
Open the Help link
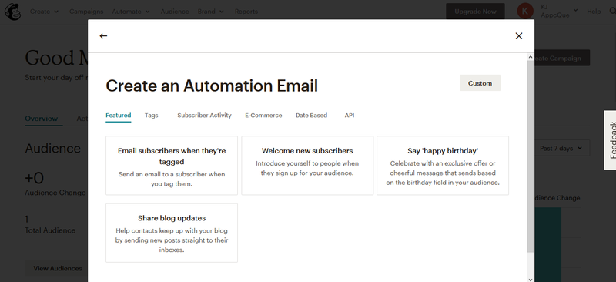coord(594,12)
